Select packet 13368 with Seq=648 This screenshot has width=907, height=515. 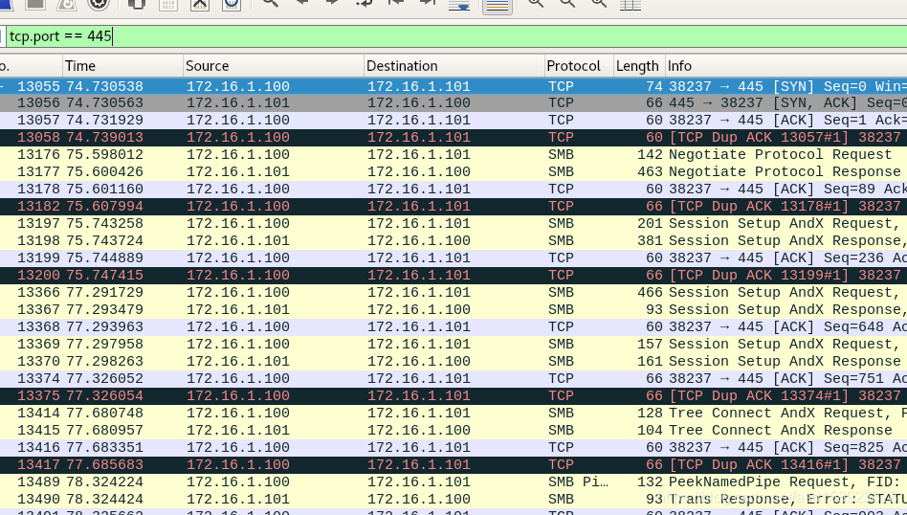coord(453,327)
